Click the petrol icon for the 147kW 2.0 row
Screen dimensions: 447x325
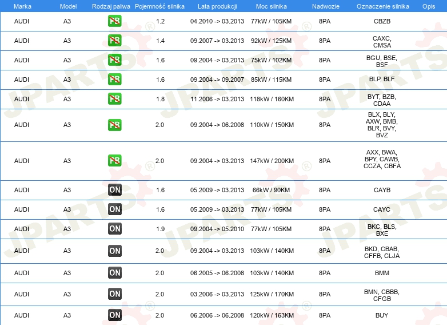coord(114,161)
